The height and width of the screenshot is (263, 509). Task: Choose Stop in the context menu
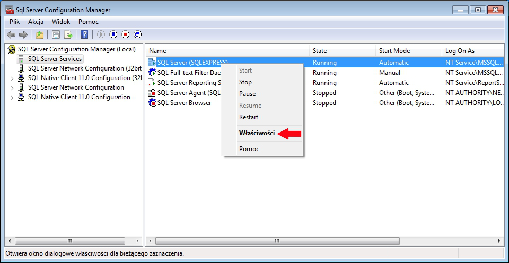262,82
